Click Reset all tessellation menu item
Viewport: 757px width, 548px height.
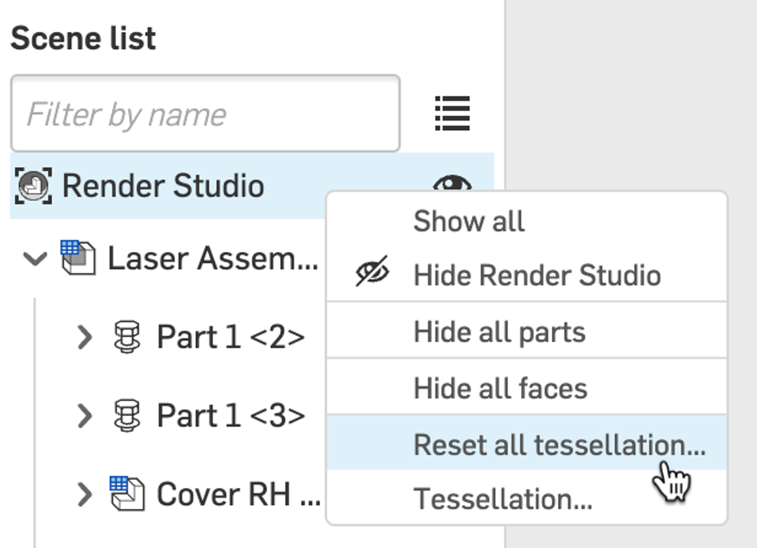point(559,445)
